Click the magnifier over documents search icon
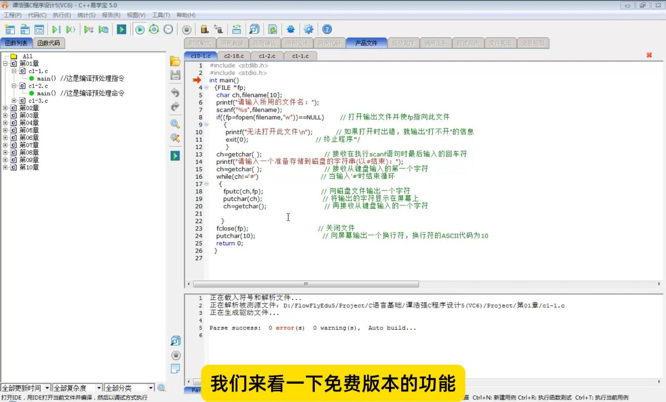 (x=254, y=29)
